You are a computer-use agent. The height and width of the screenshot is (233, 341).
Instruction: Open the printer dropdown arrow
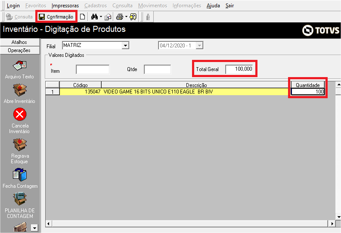pyautogui.click(x=126, y=17)
